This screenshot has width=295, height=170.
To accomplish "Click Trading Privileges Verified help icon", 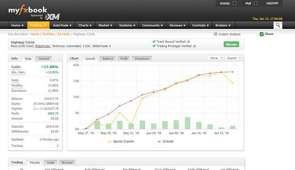I will point(194,46).
